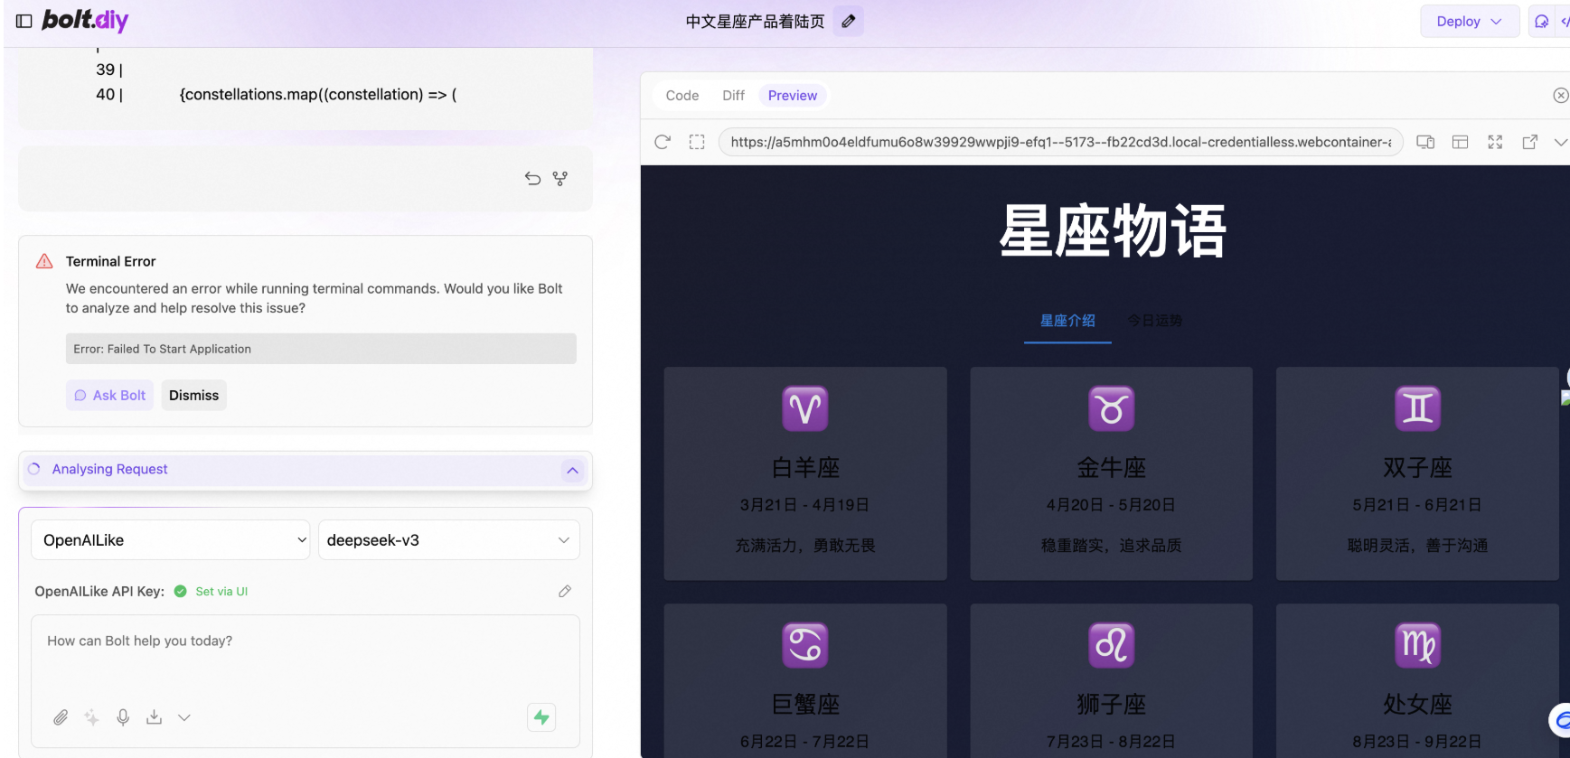Edit the project title with pencil icon

point(849,21)
